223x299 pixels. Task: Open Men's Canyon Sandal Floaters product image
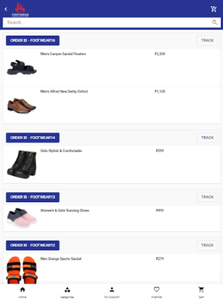coord(22,67)
